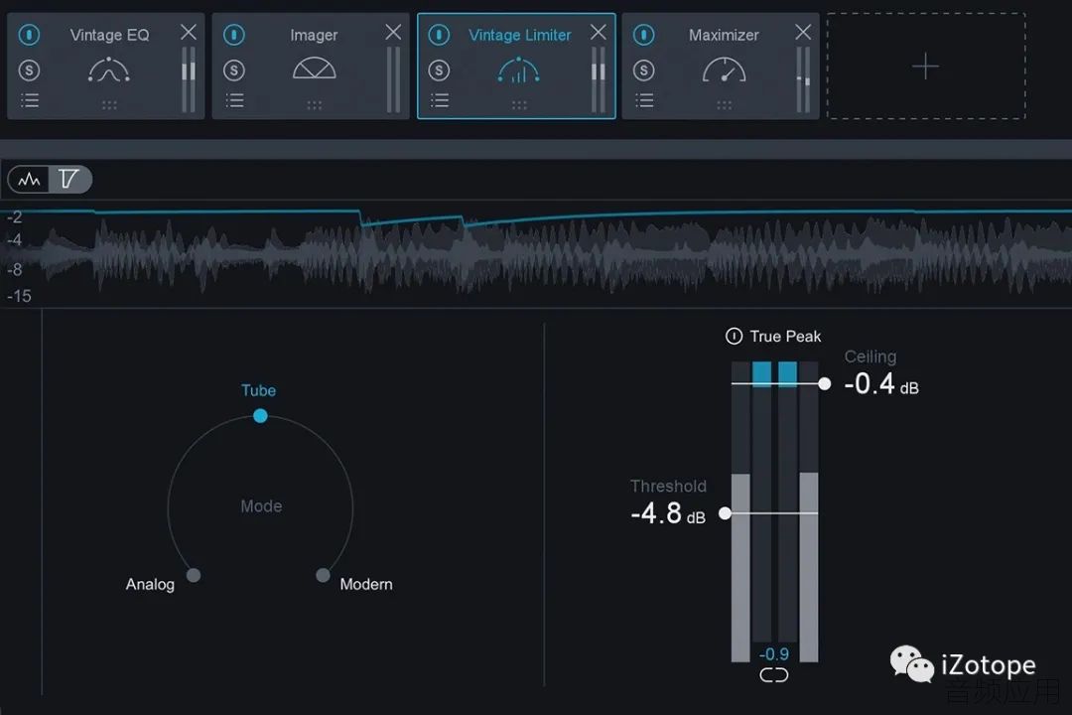This screenshot has width=1072, height=715.
Task: Solo the Imager module
Action: 234,70
